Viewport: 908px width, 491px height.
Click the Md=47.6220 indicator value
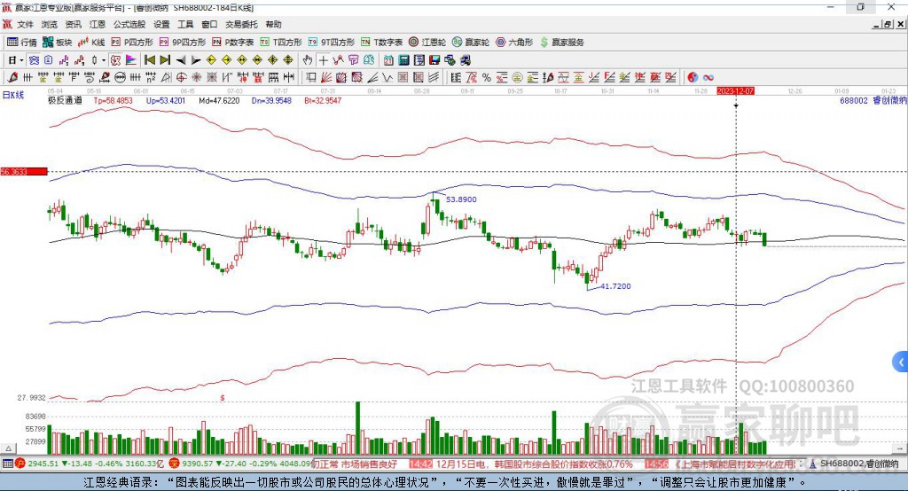[x=219, y=100]
